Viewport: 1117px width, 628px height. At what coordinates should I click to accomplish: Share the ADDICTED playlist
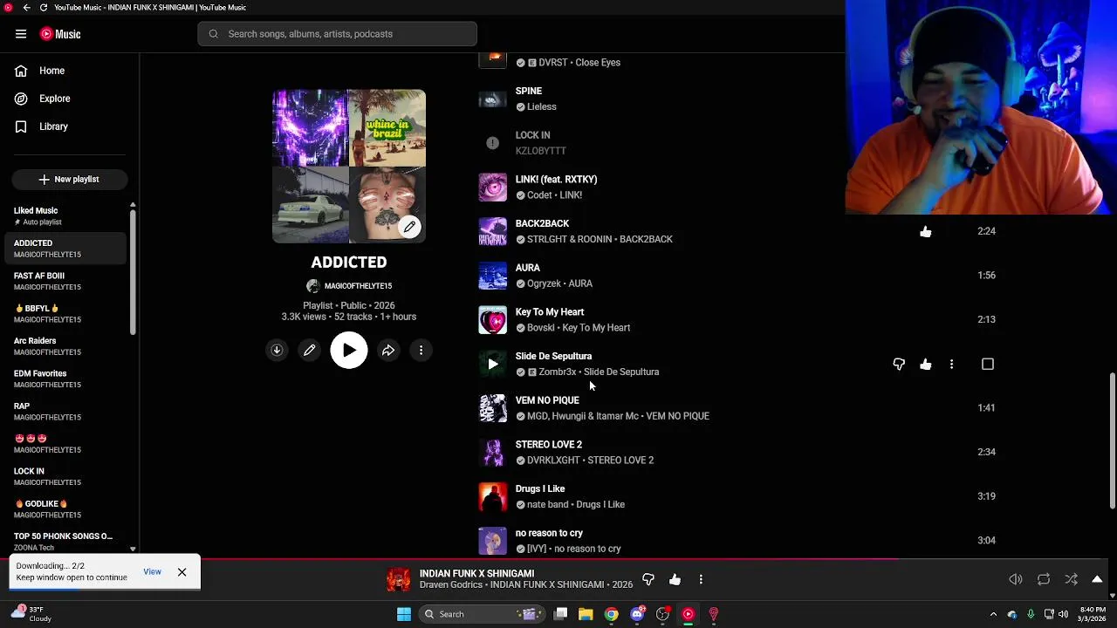coord(388,351)
